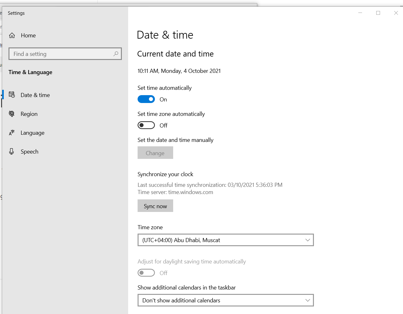Focus the Find a setting search box

pyautogui.click(x=65, y=54)
